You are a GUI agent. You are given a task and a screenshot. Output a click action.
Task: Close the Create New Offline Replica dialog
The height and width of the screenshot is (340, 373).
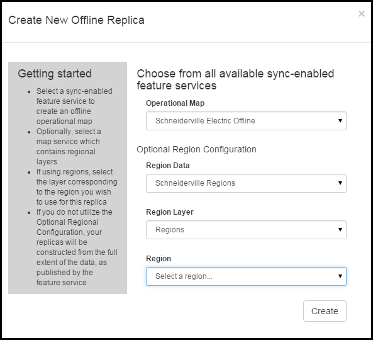coord(361,14)
